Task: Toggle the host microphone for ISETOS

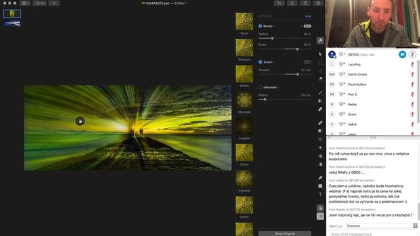Action: tap(413, 54)
